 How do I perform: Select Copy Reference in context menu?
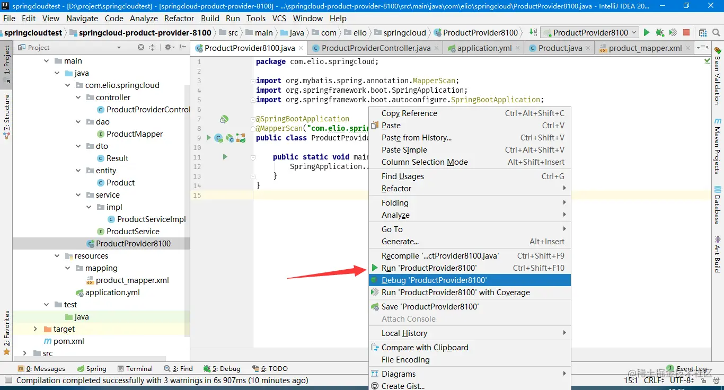[470, 113]
